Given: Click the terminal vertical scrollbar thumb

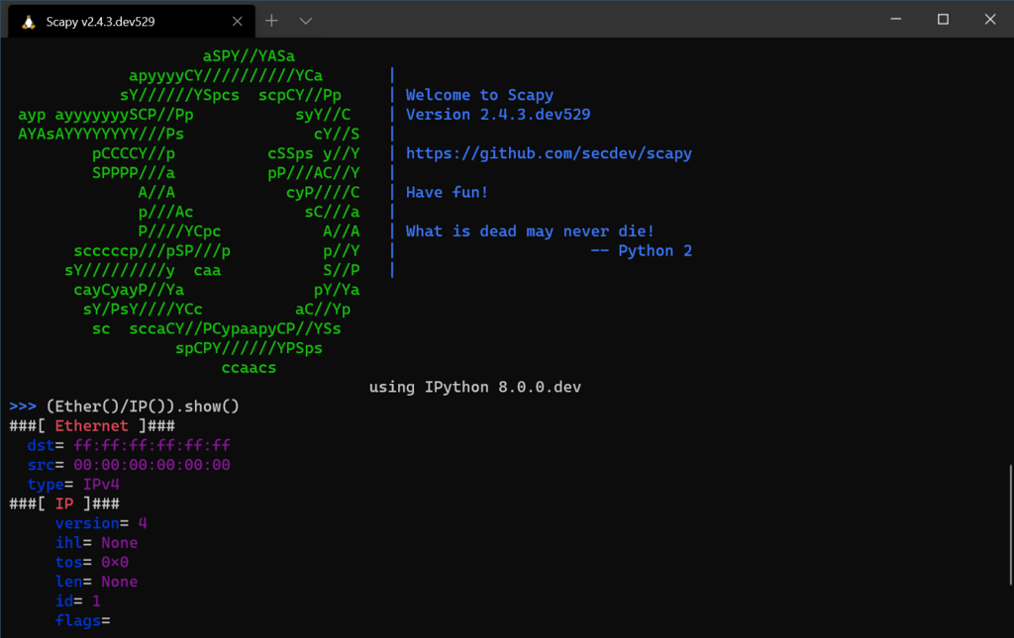Looking at the screenshot, I should (x=1010, y=525).
